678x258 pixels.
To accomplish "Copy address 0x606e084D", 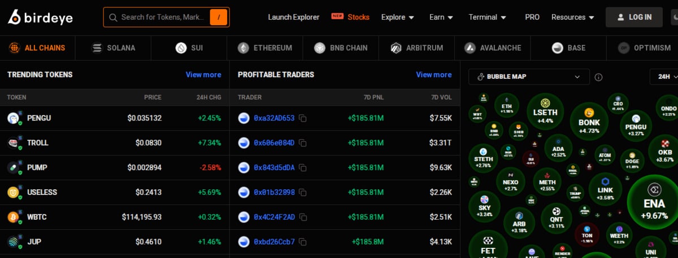I will pos(303,143).
